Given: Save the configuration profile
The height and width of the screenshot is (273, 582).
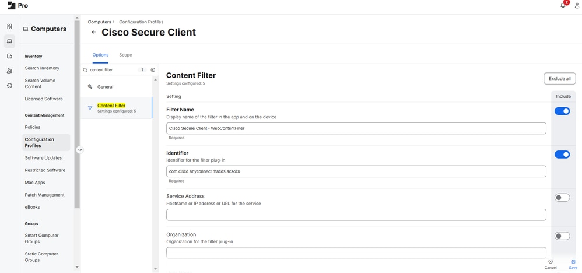Looking at the screenshot, I should [573, 264].
